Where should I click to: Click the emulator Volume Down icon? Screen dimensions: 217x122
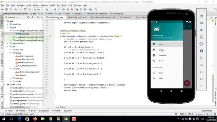201,30
